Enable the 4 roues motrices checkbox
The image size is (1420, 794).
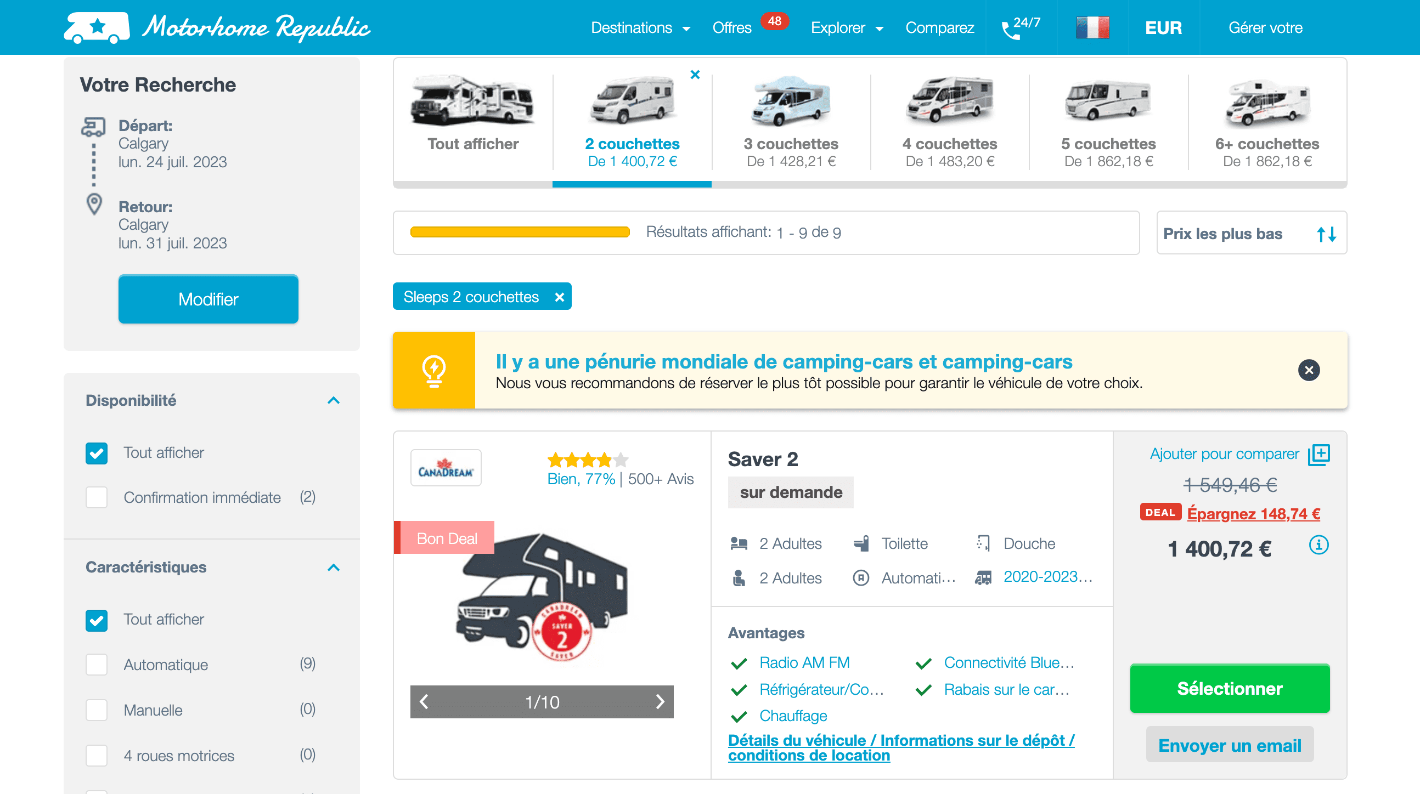pyautogui.click(x=97, y=756)
